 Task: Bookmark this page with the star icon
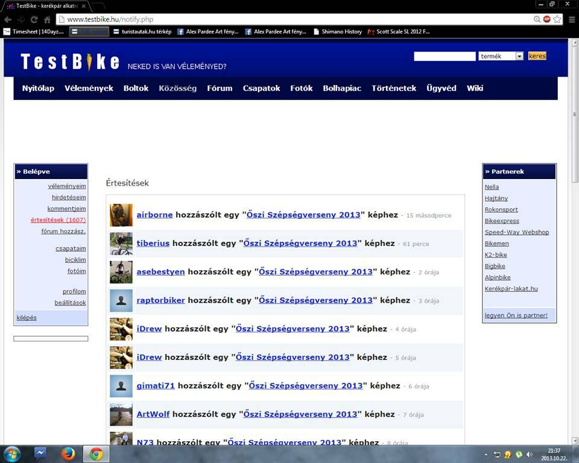(x=557, y=19)
